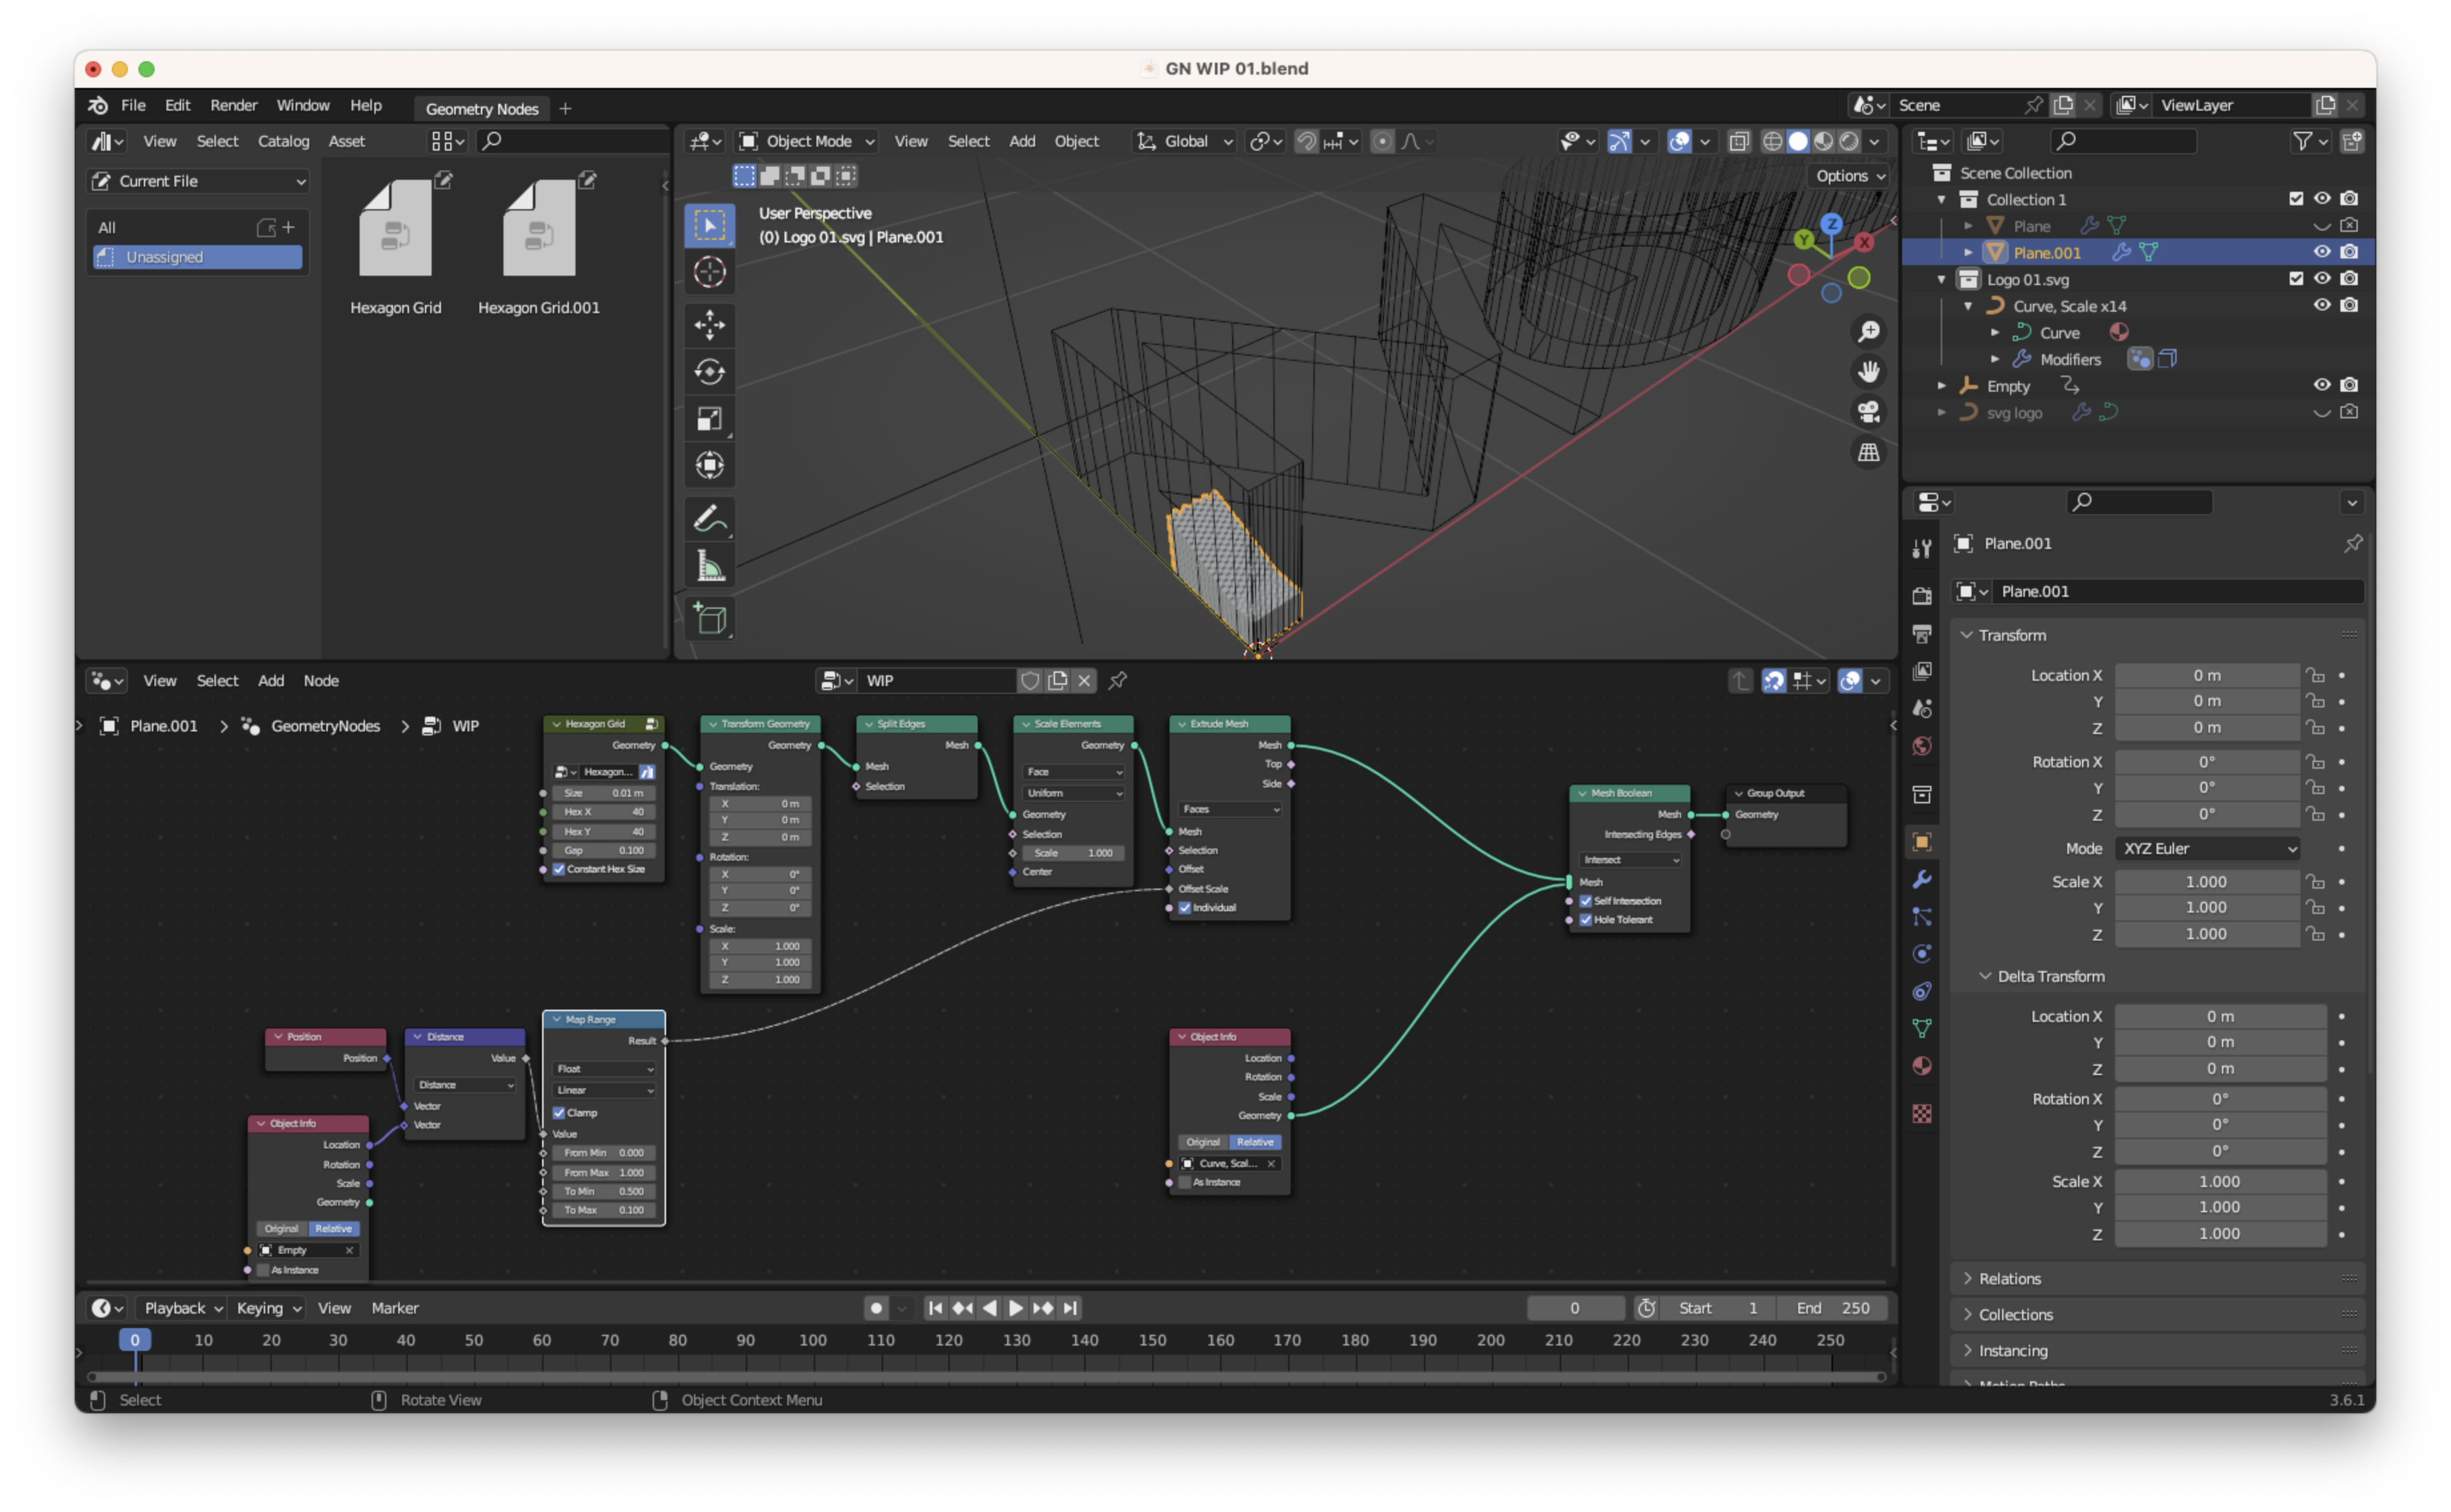The image size is (2451, 1512).
Task: Open Global transform orientation dropdown
Action: pyautogui.click(x=1186, y=141)
